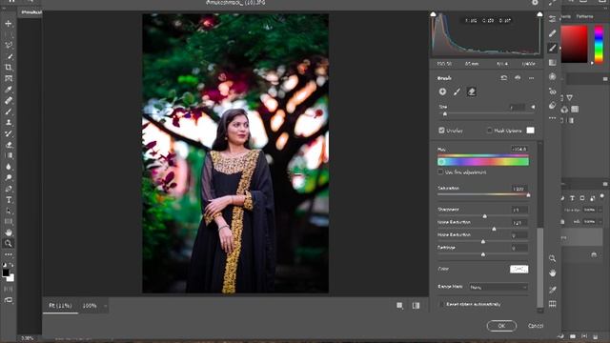Select the Path Selection tool
Screen dimensions: 610x343
(x=9, y=211)
